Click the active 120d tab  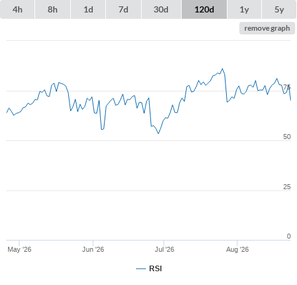(204, 9)
